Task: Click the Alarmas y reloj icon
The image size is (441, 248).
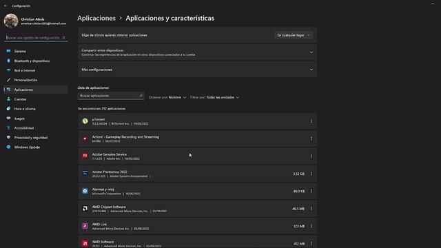Action: pos(85,192)
